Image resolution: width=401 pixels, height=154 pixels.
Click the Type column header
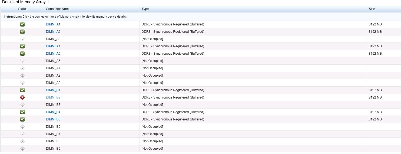pos(145,9)
